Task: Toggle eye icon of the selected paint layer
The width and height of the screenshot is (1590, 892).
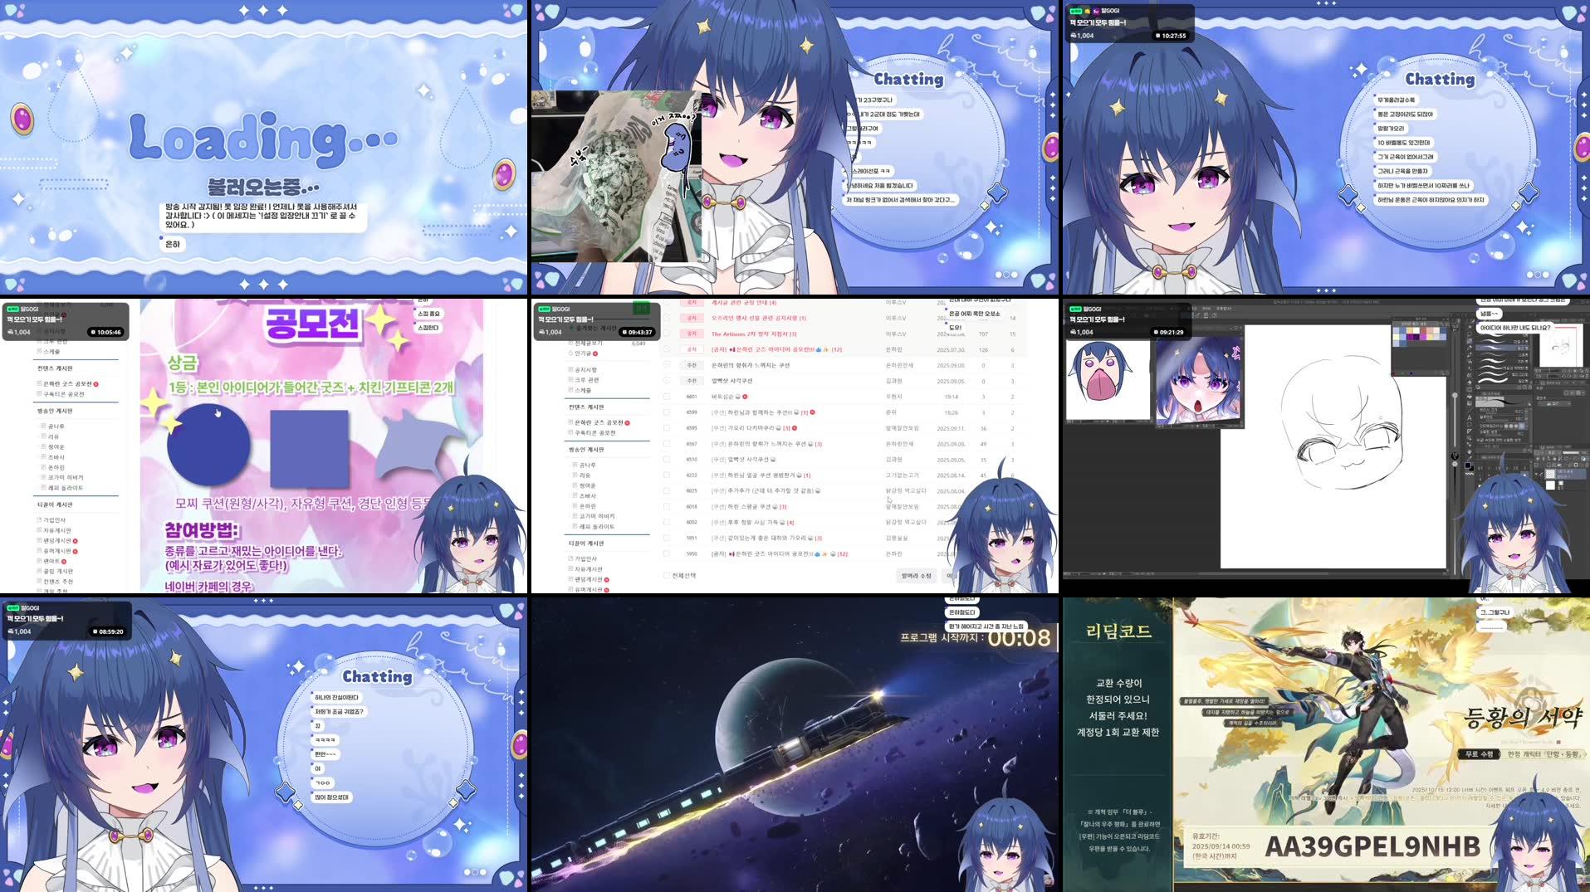Action: click(1538, 472)
